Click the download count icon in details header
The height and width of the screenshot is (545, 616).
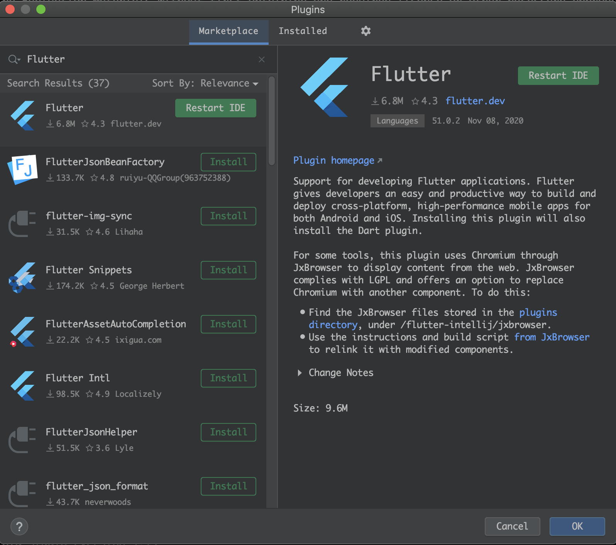click(375, 101)
